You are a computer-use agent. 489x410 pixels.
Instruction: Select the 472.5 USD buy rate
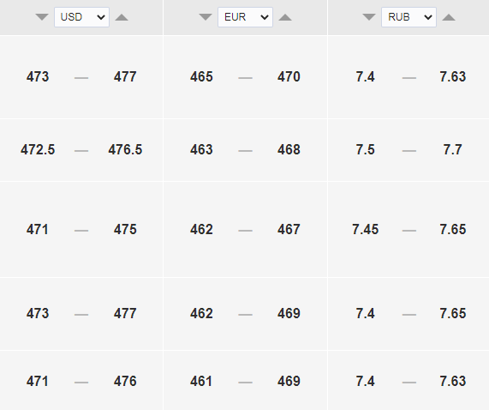pos(38,149)
